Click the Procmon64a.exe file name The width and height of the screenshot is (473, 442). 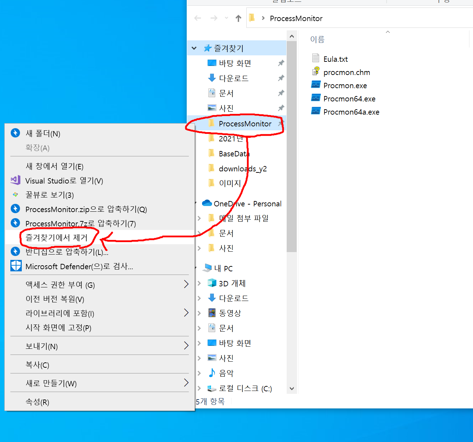click(x=351, y=112)
